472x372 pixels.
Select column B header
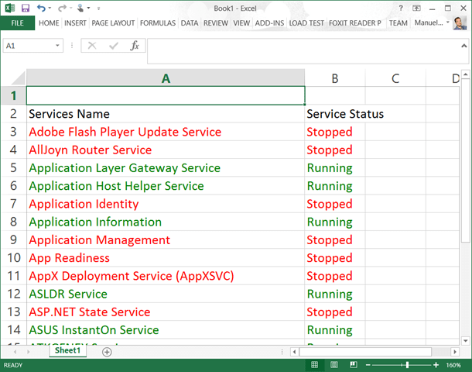(335, 78)
